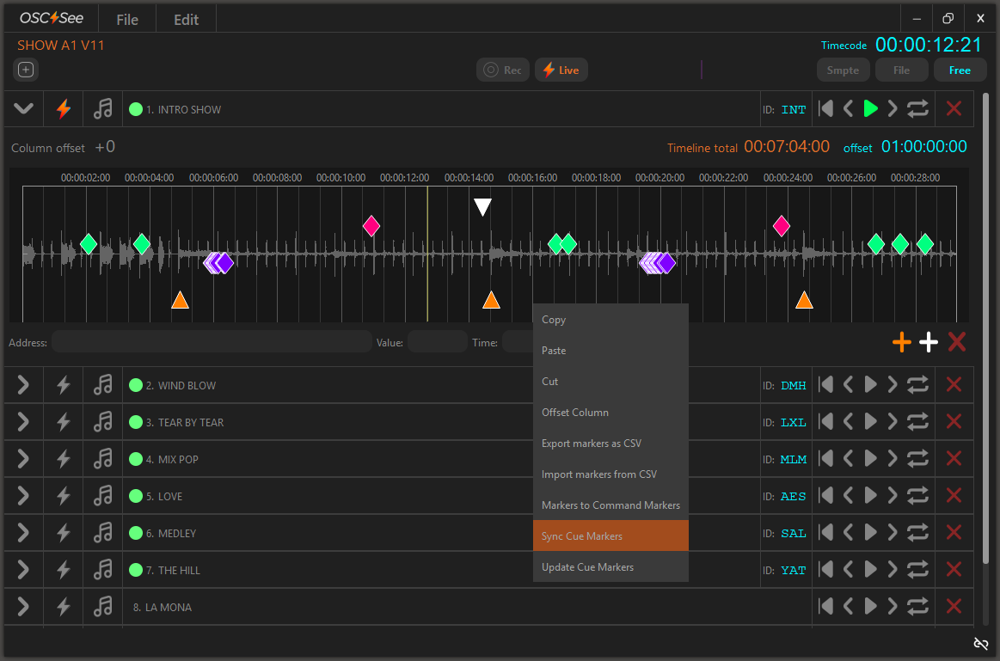The image size is (1000, 661).
Task: Play the LOVE cue
Action: [870, 495]
